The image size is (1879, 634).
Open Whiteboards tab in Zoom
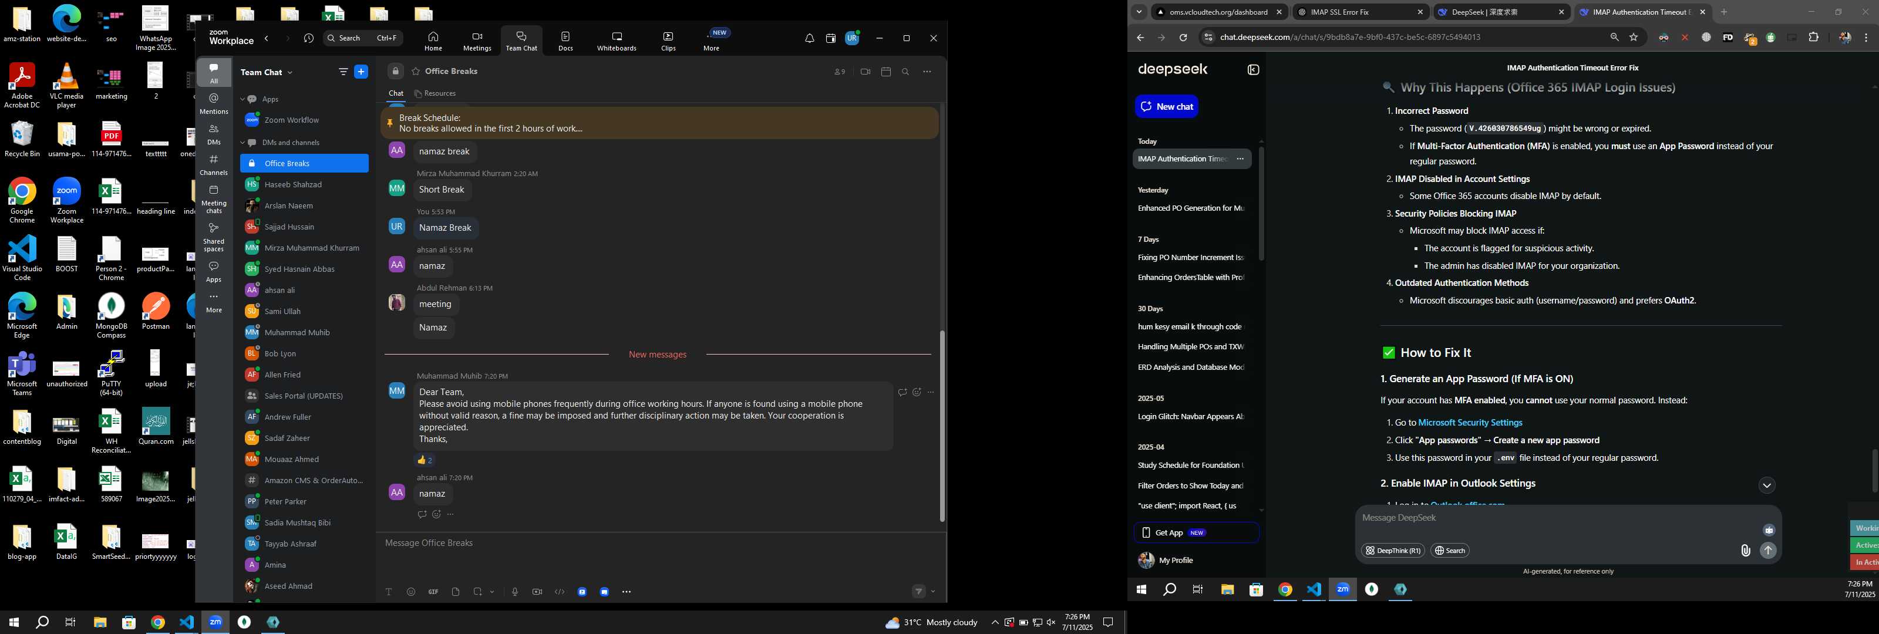[617, 41]
